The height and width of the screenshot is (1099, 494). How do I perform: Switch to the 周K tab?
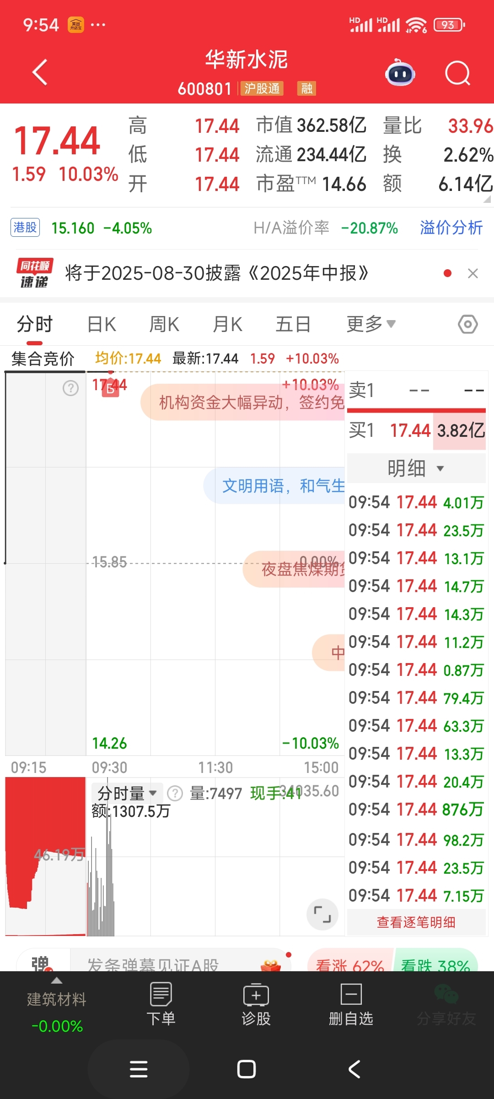coord(164,324)
